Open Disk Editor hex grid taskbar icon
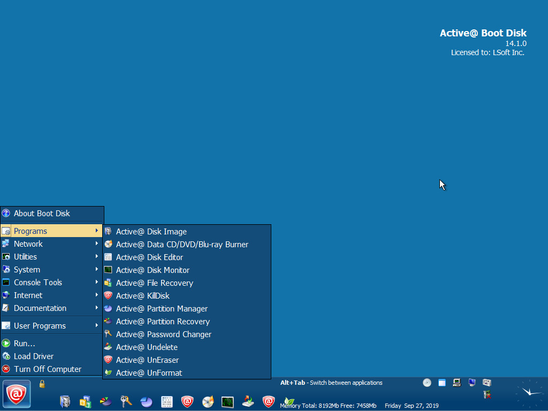Image resolution: width=548 pixels, height=411 pixels. point(167,401)
